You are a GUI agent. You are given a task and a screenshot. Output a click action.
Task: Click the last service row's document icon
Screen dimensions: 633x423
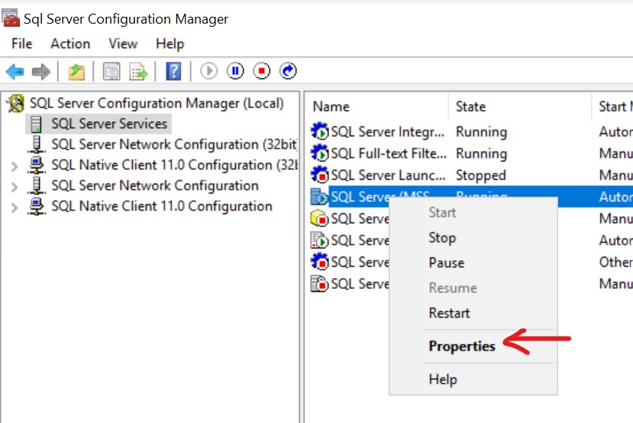319,284
